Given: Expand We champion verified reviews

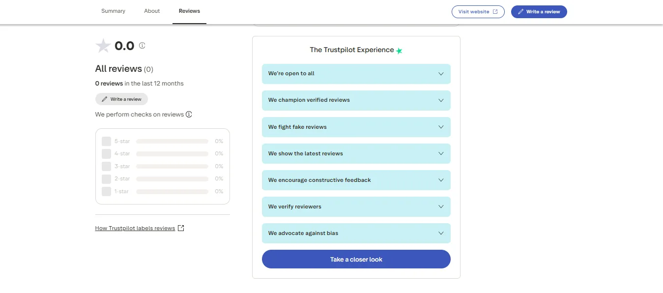Looking at the screenshot, I should click(356, 100).
